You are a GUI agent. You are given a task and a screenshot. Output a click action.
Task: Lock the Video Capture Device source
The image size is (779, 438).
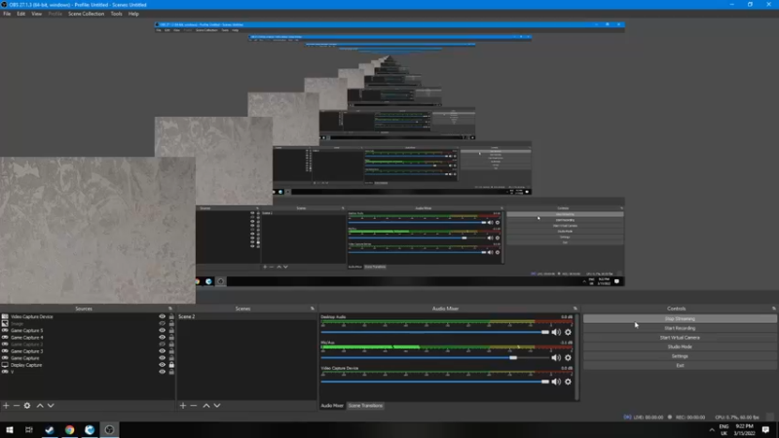click(171, 317)
